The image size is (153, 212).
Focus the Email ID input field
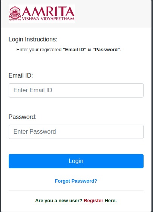click(x=76, y=90)
